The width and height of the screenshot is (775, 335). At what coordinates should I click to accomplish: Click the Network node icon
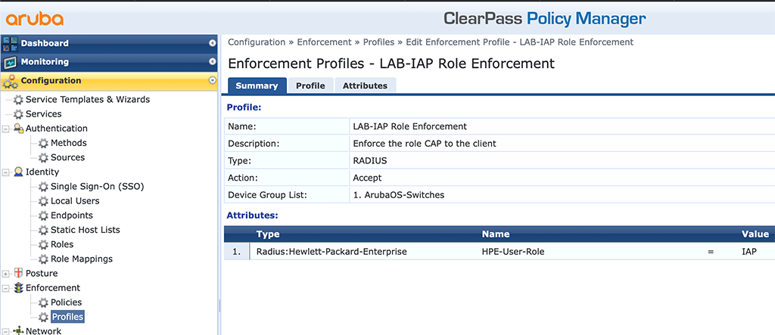pos(18,330)
